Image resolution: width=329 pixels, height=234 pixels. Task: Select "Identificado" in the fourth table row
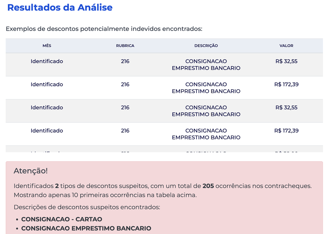coord(47,130)
